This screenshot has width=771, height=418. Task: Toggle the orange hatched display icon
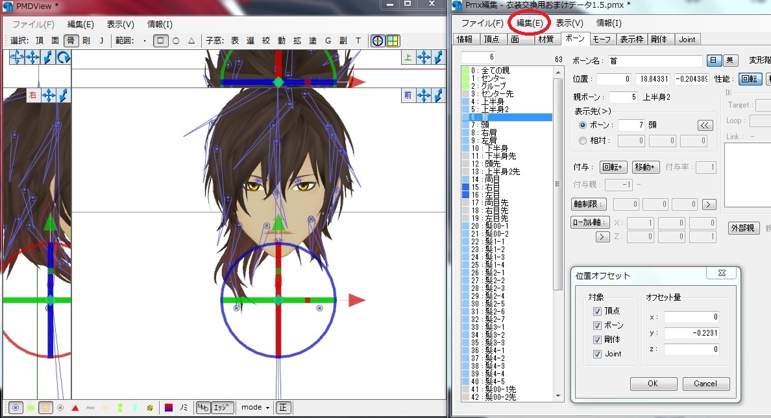[45, 408]
